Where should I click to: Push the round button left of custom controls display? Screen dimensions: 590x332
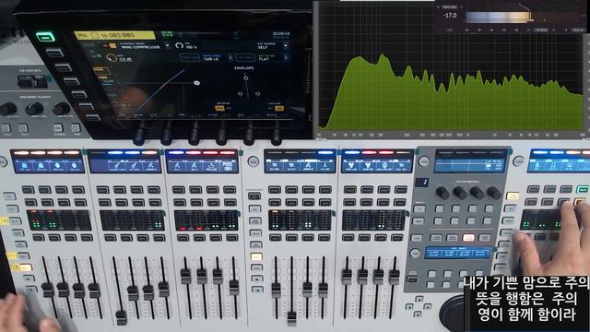(424, 160)
